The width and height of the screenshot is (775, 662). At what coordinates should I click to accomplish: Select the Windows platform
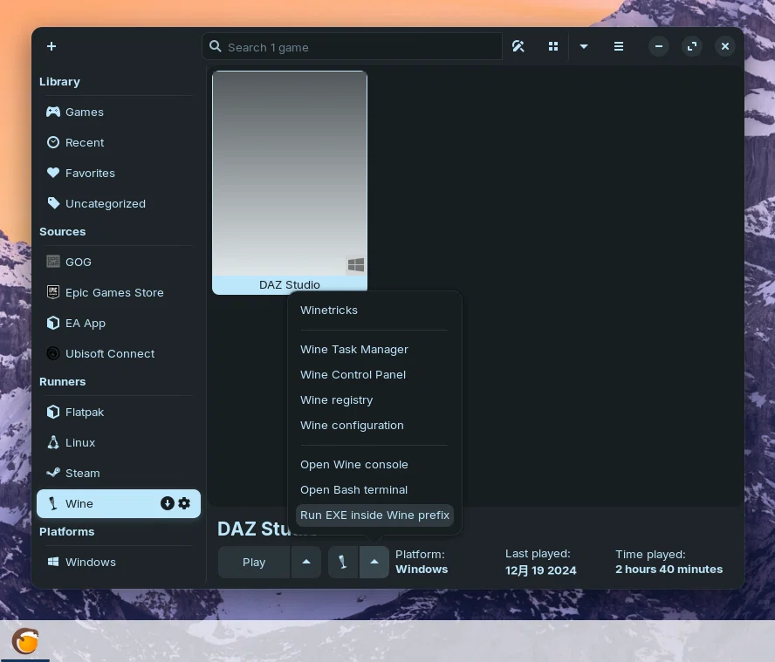[x=119, y=563]
